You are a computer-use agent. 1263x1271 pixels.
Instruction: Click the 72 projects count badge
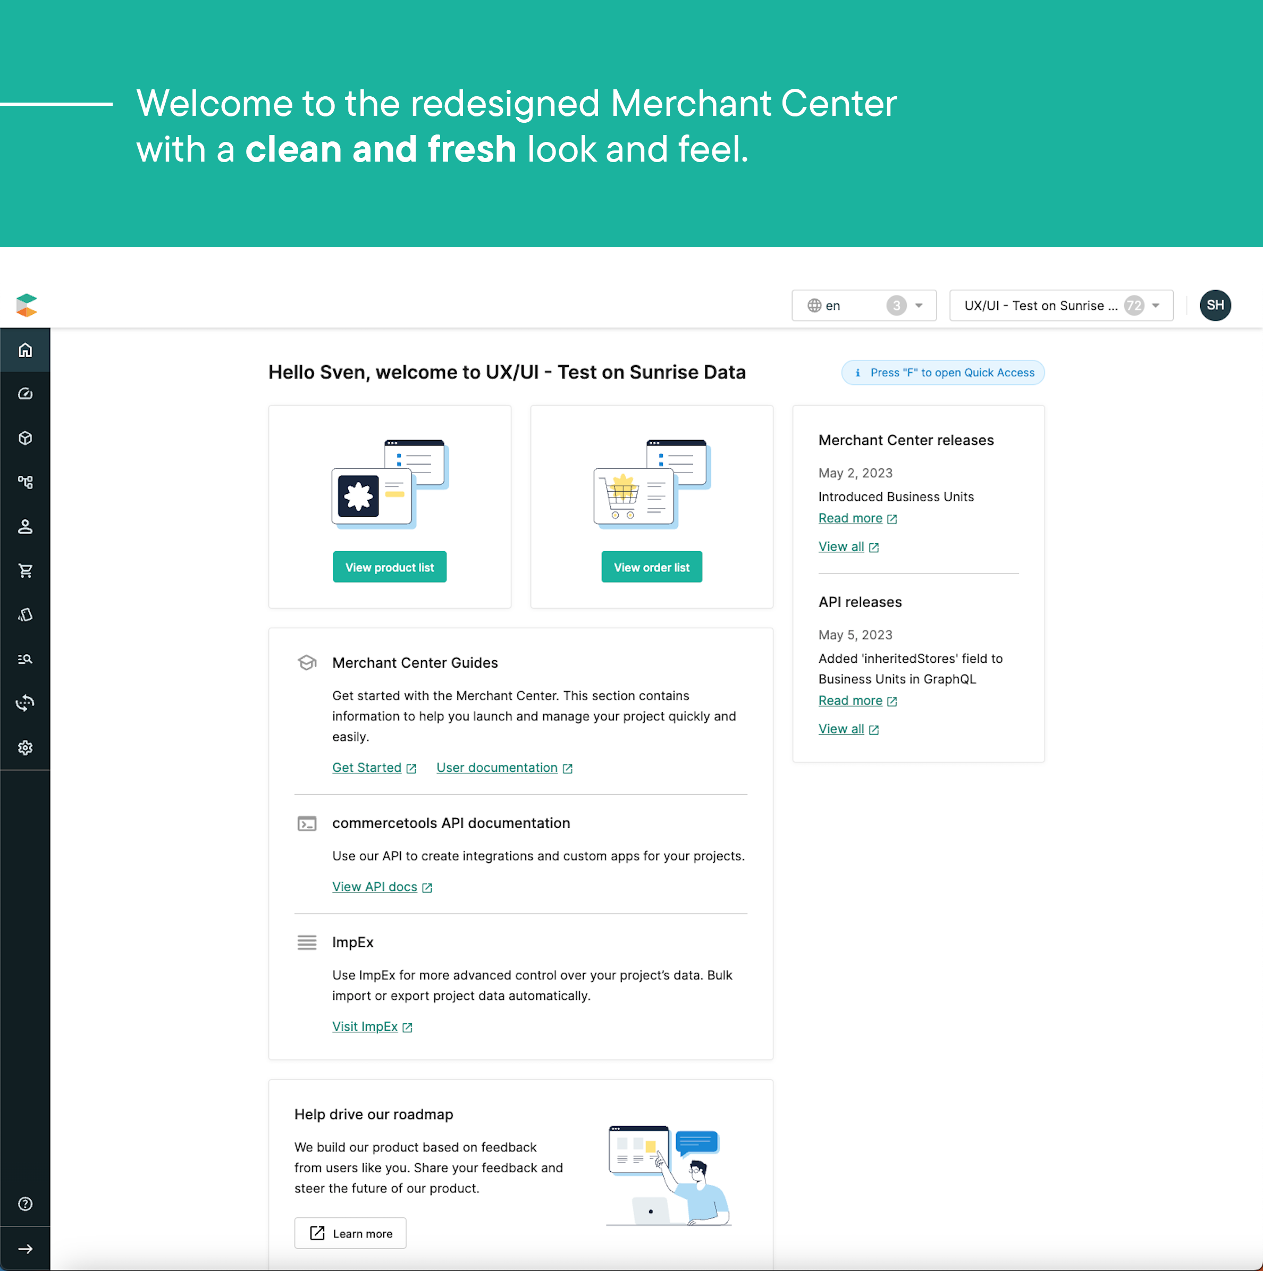(1133, 305)
